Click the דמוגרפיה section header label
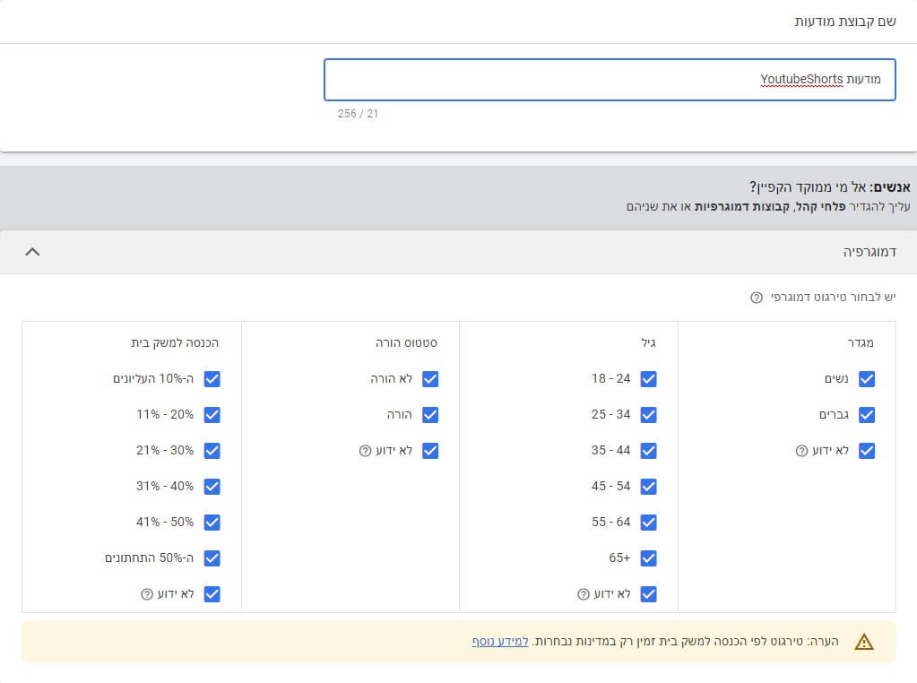 (x=869, y=252)
